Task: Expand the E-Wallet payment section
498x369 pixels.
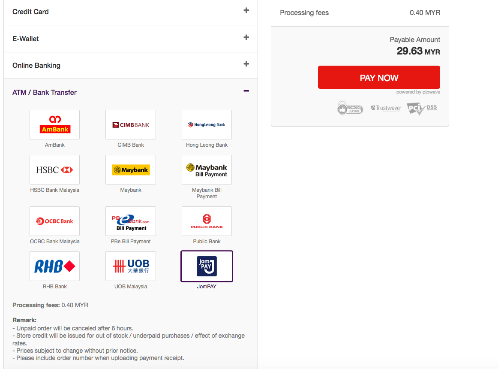Action: pyautogui.click(x=246, y=37)
